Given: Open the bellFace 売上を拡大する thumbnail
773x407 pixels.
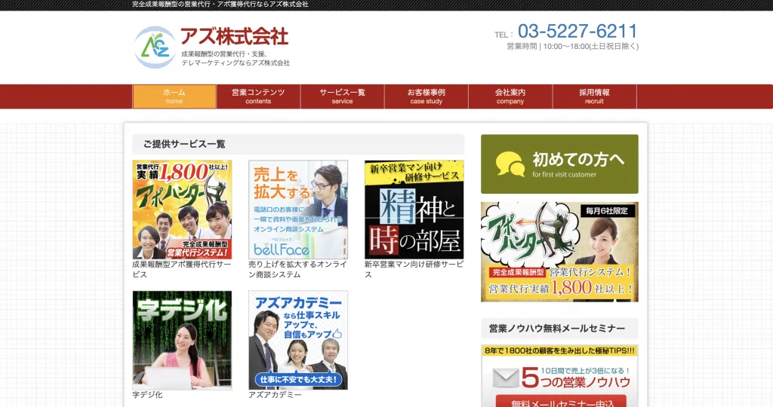Looking at the screenshot, I should (298, 210).
